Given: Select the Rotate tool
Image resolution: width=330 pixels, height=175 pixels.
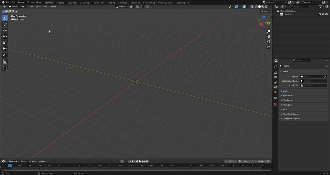Looking at the screenshot, I should click(5, 37).
